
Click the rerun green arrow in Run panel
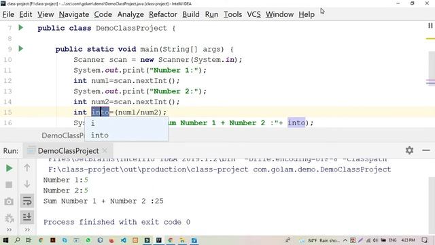click(9, 168)
